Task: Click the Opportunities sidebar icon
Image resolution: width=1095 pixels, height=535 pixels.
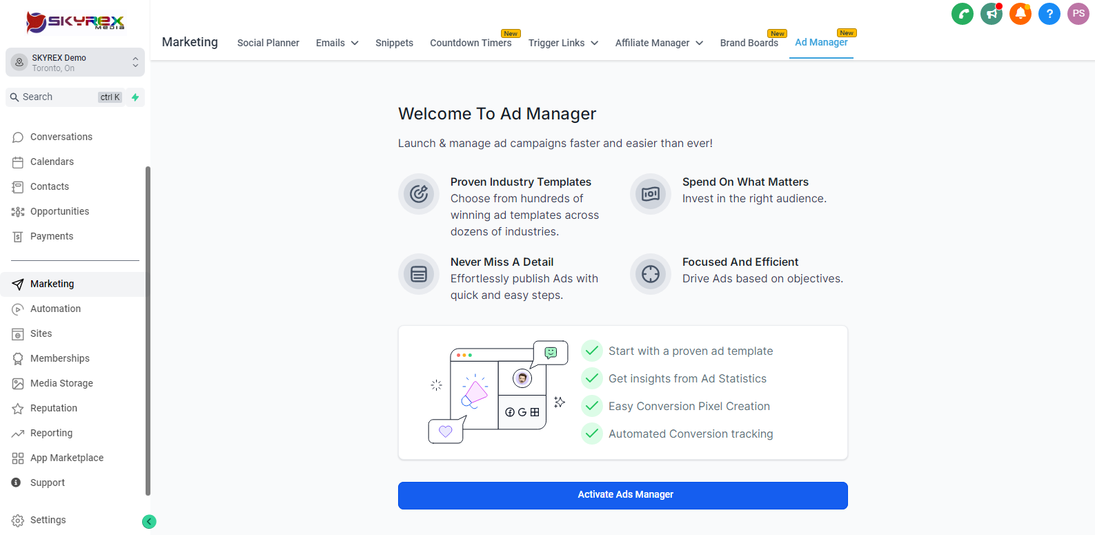Action: pos(18,212)
